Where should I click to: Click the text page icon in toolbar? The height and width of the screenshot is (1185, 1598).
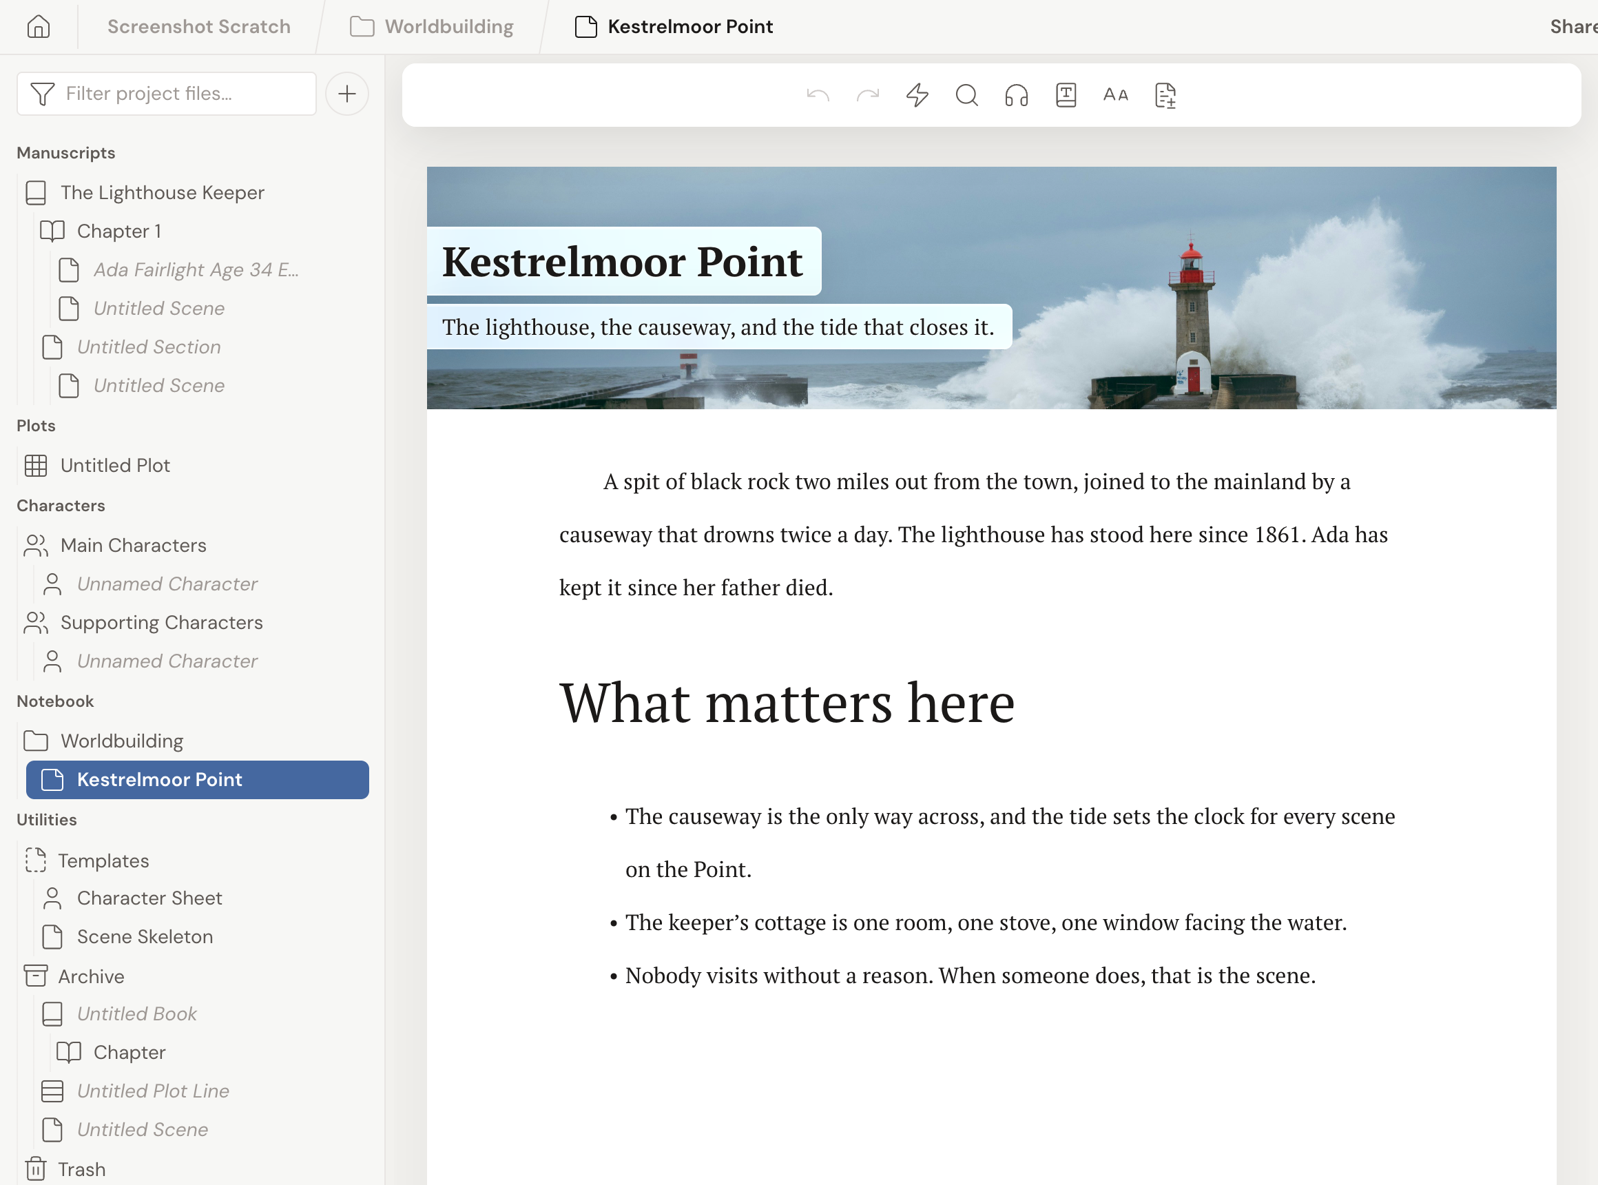1066,94
